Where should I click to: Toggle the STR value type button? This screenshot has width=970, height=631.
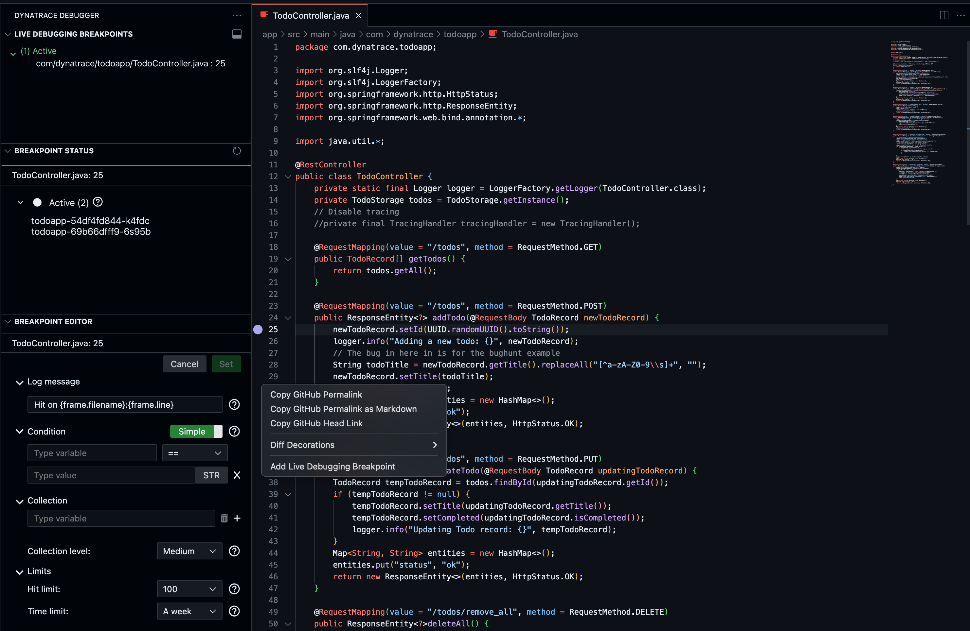tap(211, 475)
